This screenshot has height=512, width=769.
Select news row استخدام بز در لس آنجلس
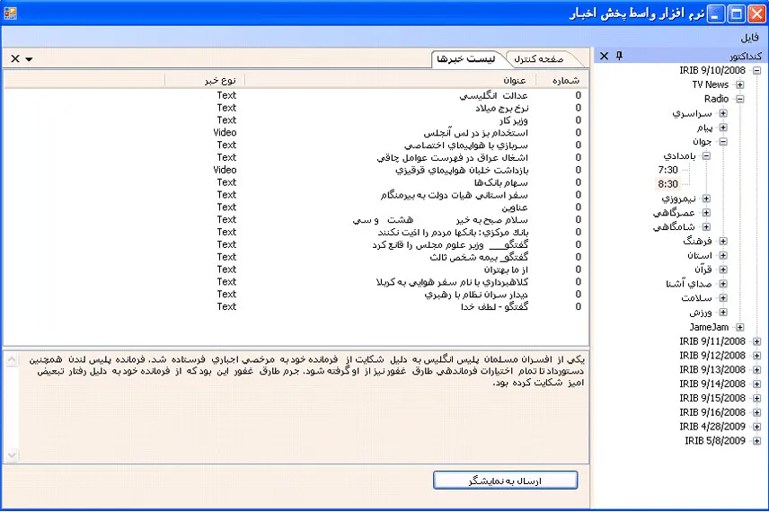(x=296, y=133)
